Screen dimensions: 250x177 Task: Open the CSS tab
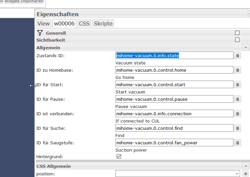click(x=84, y=23)
